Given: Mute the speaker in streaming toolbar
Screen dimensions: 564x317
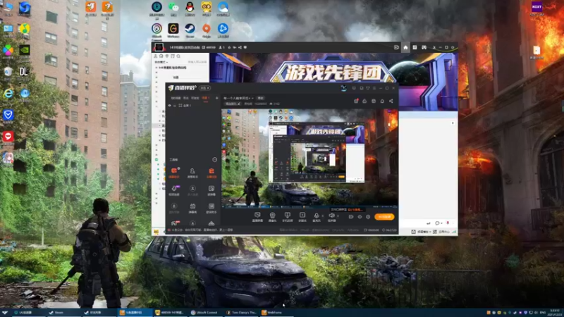Looking at the screenshot, I should click(x=331, y=216).
